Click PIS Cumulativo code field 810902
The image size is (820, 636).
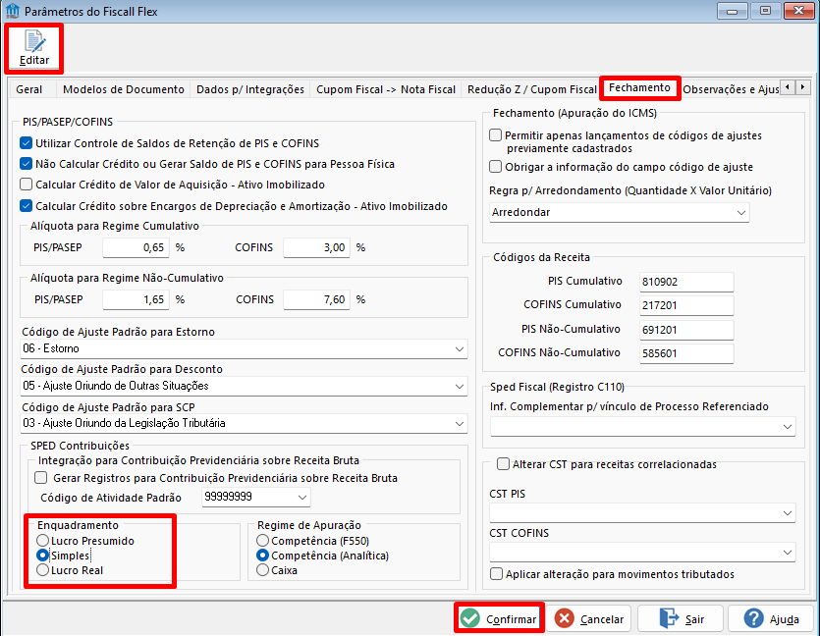686,282
